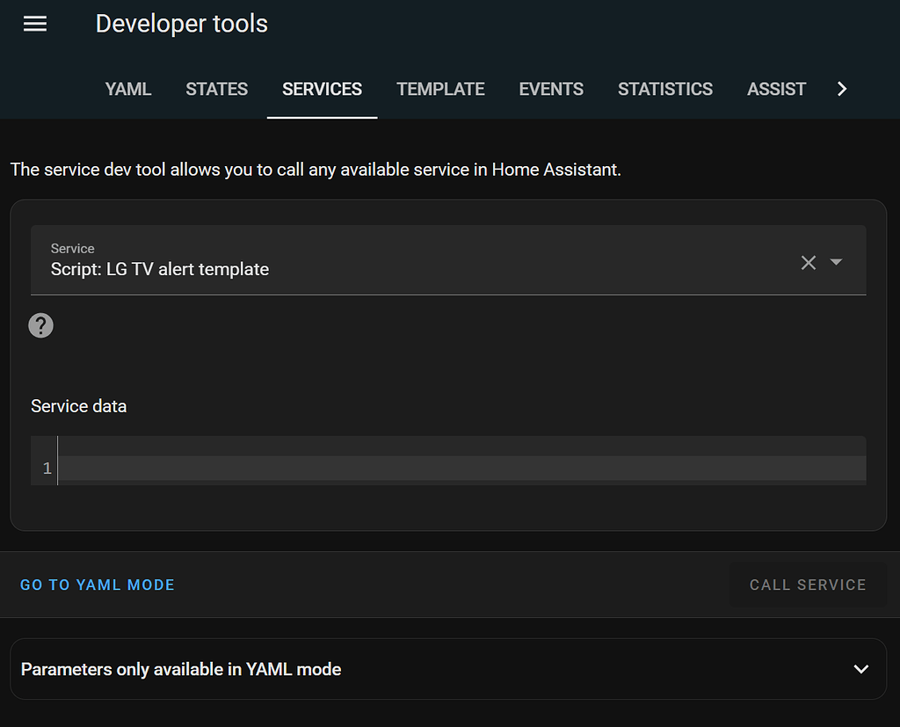Clear the selected service with the X icon
Screen dimensions: 900x727
tap(808, 261)
